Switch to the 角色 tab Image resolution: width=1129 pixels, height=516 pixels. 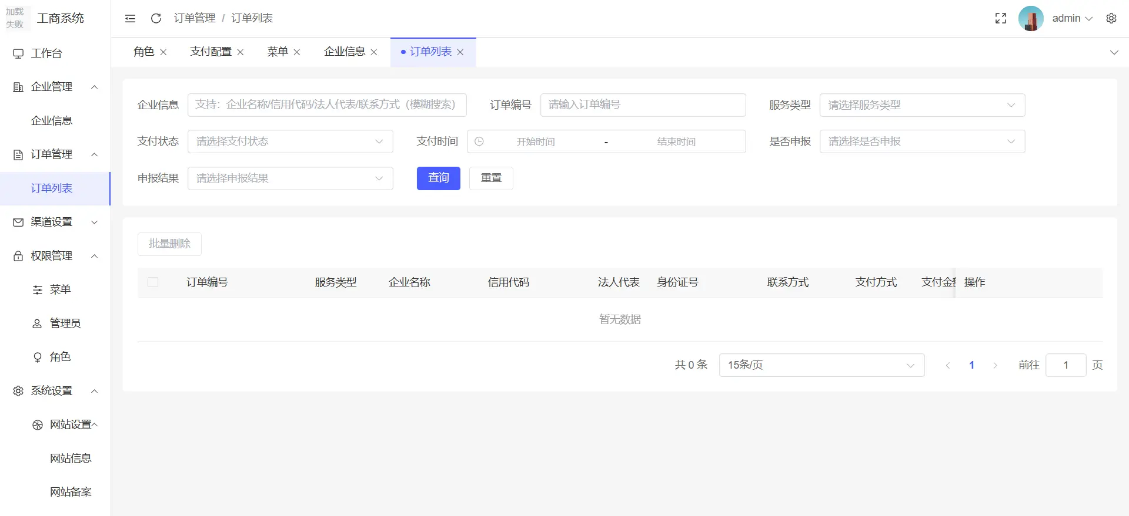144,52
